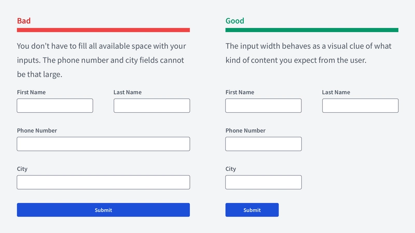Focus the wide Phone Number input in Bad form
The height and width of the screenshot is (233, 415).
point(103,144)
